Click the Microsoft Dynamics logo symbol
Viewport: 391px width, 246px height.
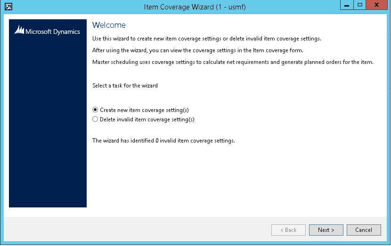point(19,30)
